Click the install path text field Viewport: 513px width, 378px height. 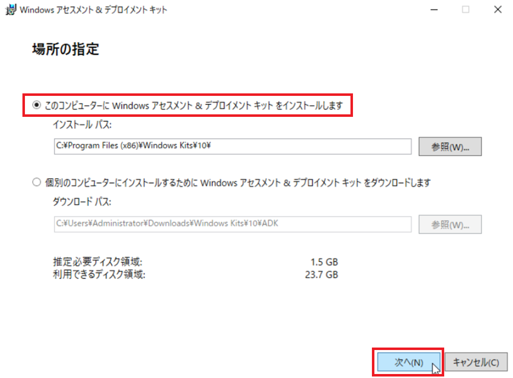tap(233, 146)
